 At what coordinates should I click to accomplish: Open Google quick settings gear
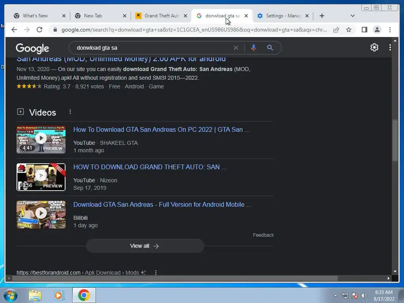tap(374, 47)
